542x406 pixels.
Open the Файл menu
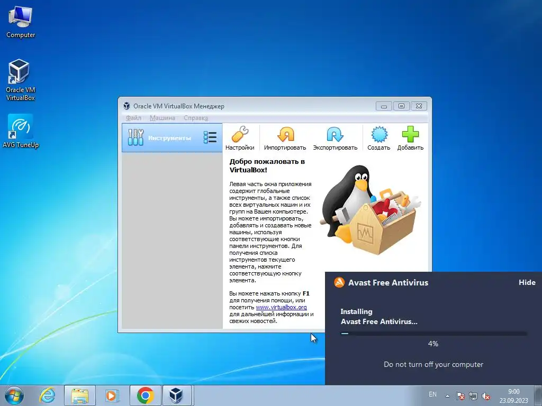tap(133, 118)
